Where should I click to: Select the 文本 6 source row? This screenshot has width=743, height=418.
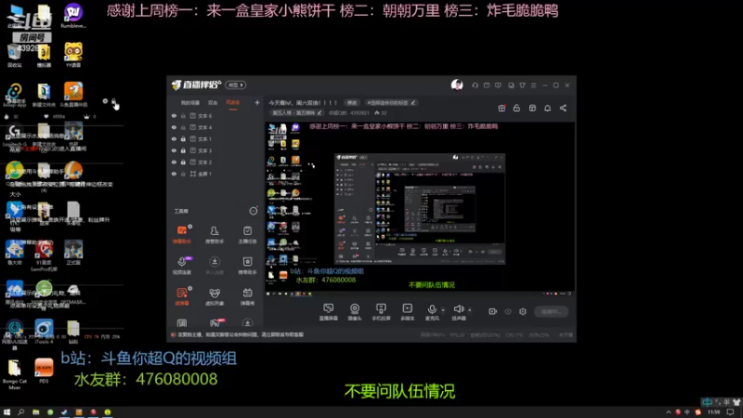click(215, 115)
